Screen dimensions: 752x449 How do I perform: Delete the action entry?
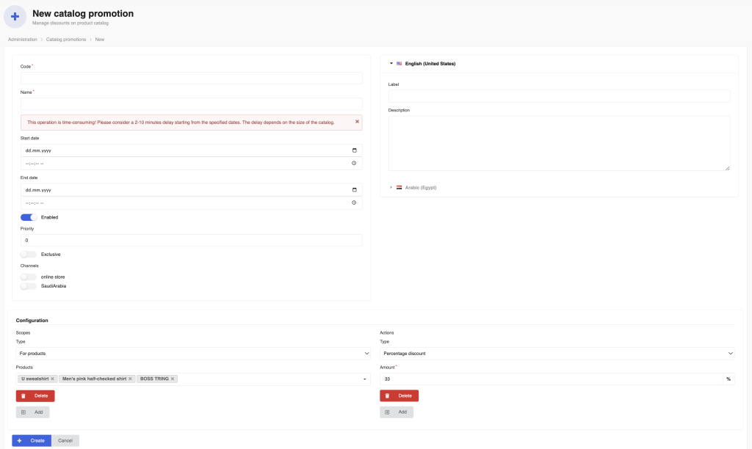[x=399, y=396]
